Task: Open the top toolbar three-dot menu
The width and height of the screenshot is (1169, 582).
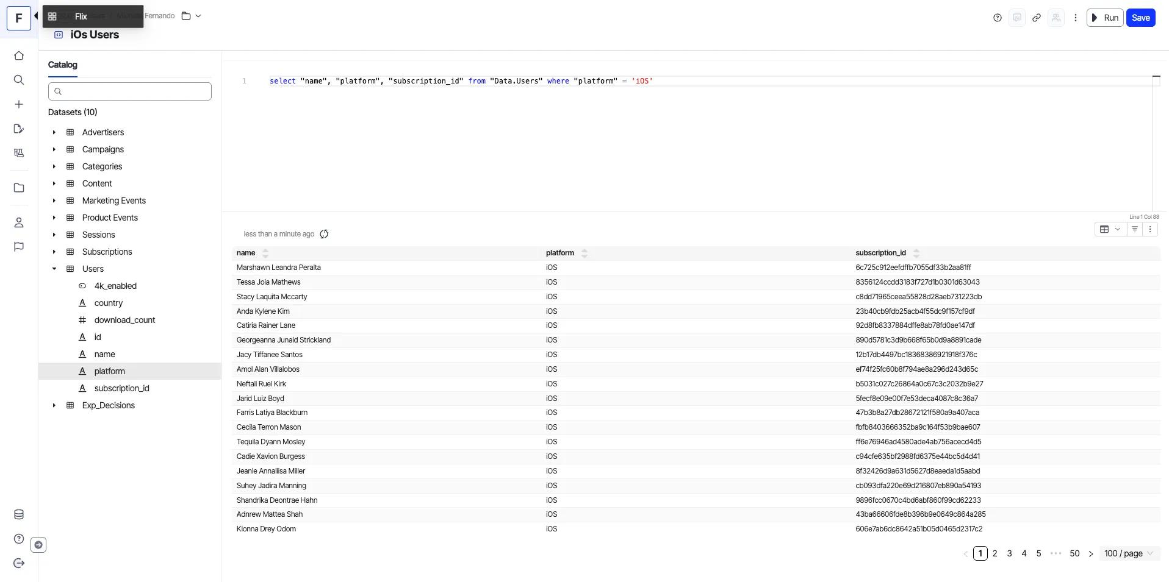Action: tap(1076, 18)
